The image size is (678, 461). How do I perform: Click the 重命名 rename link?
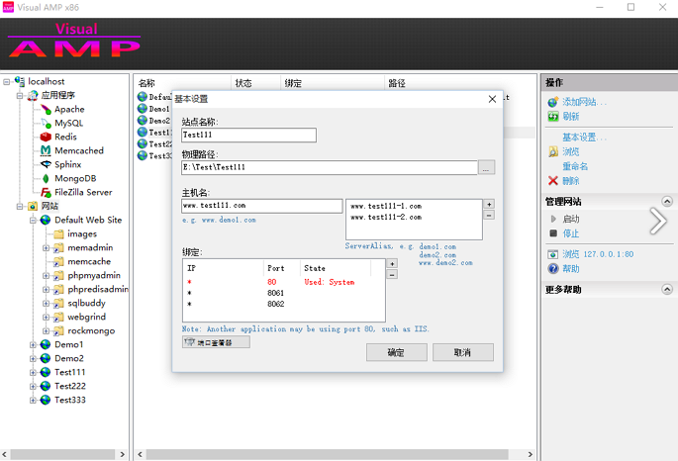[x=575, y=166]
